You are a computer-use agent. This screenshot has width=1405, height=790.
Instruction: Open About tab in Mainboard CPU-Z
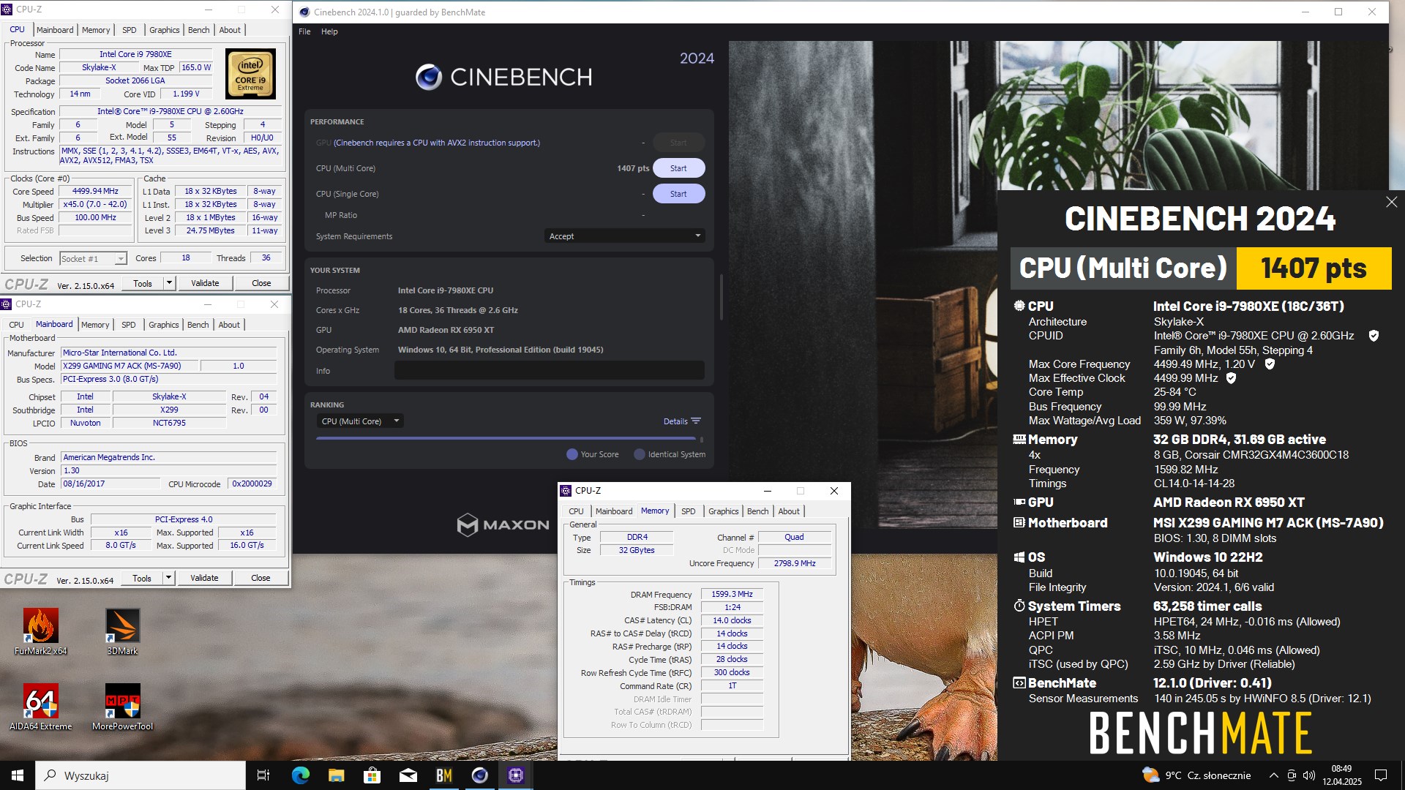coord(229,325)
